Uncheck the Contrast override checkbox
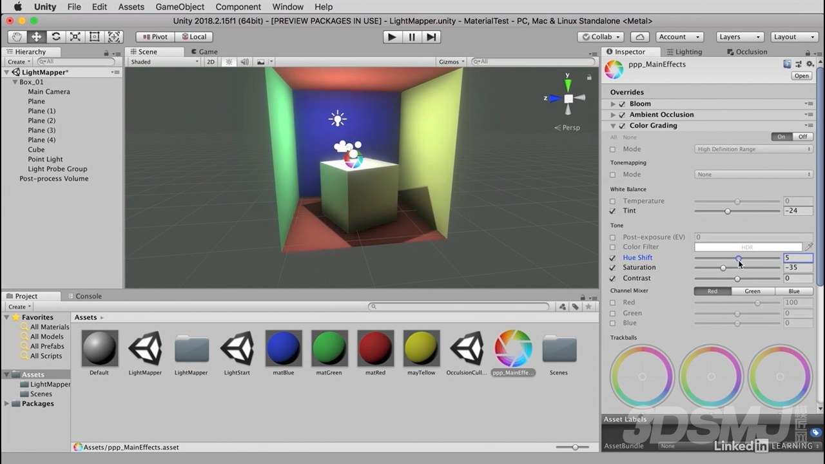Screen dimensions: 825x464 pyautogui.click(x=613, y=278)
